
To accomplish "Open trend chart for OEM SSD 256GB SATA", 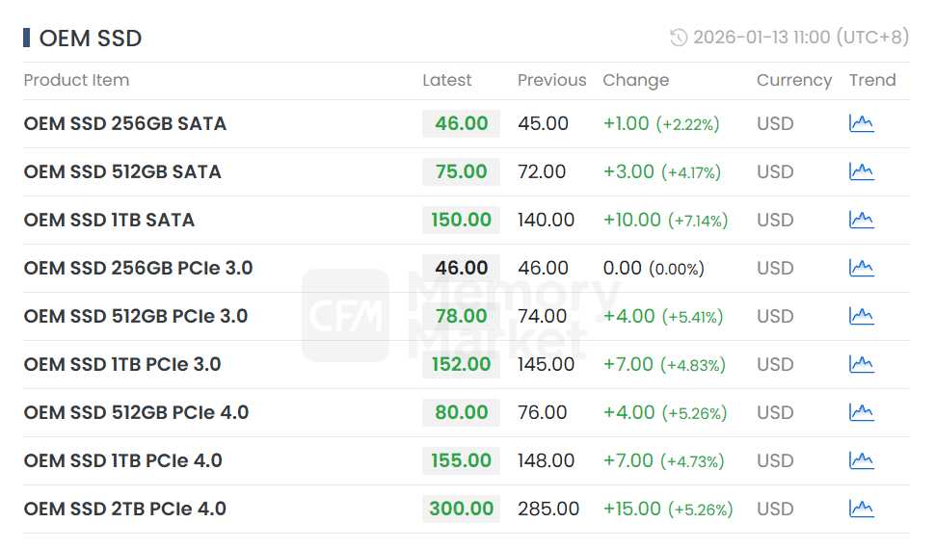I will tap(861, 123).
